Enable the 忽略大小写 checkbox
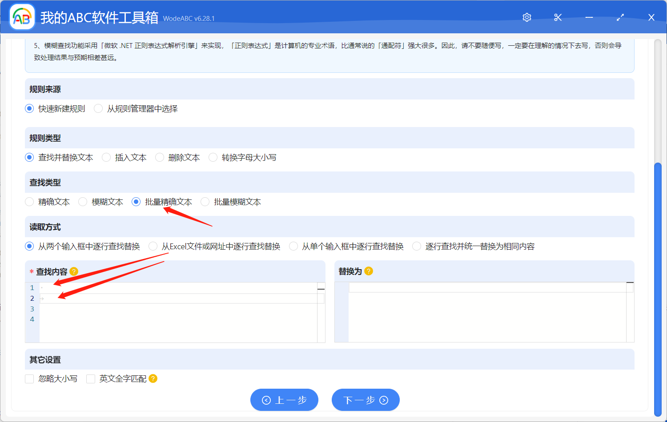Image resolution: width=667 pixels, height=422 pixels. [29, 378]
